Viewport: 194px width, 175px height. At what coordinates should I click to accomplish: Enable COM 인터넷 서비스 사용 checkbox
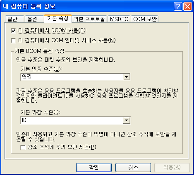13,41
